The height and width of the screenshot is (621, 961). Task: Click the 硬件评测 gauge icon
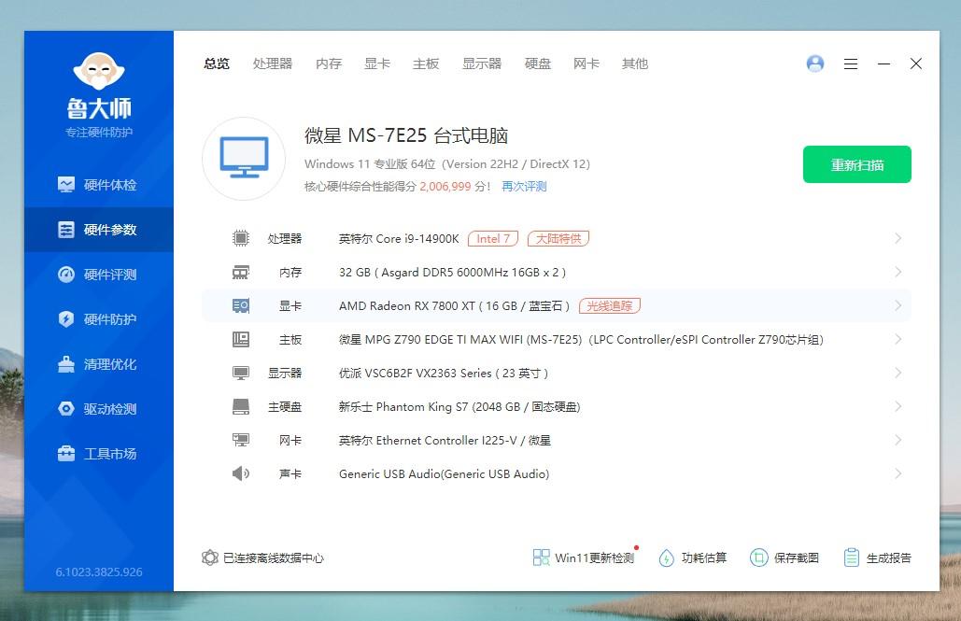[x=66, y=274]
